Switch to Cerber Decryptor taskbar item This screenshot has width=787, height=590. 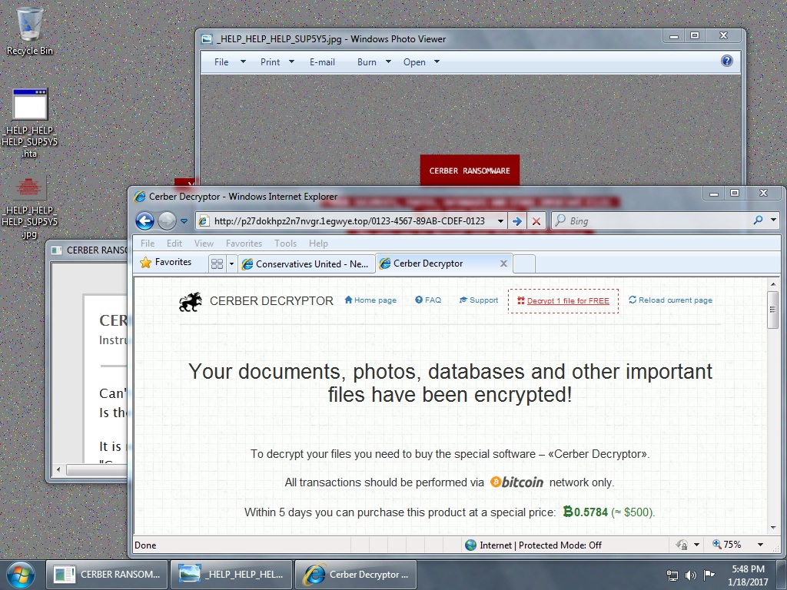click(x=355, y=575)
